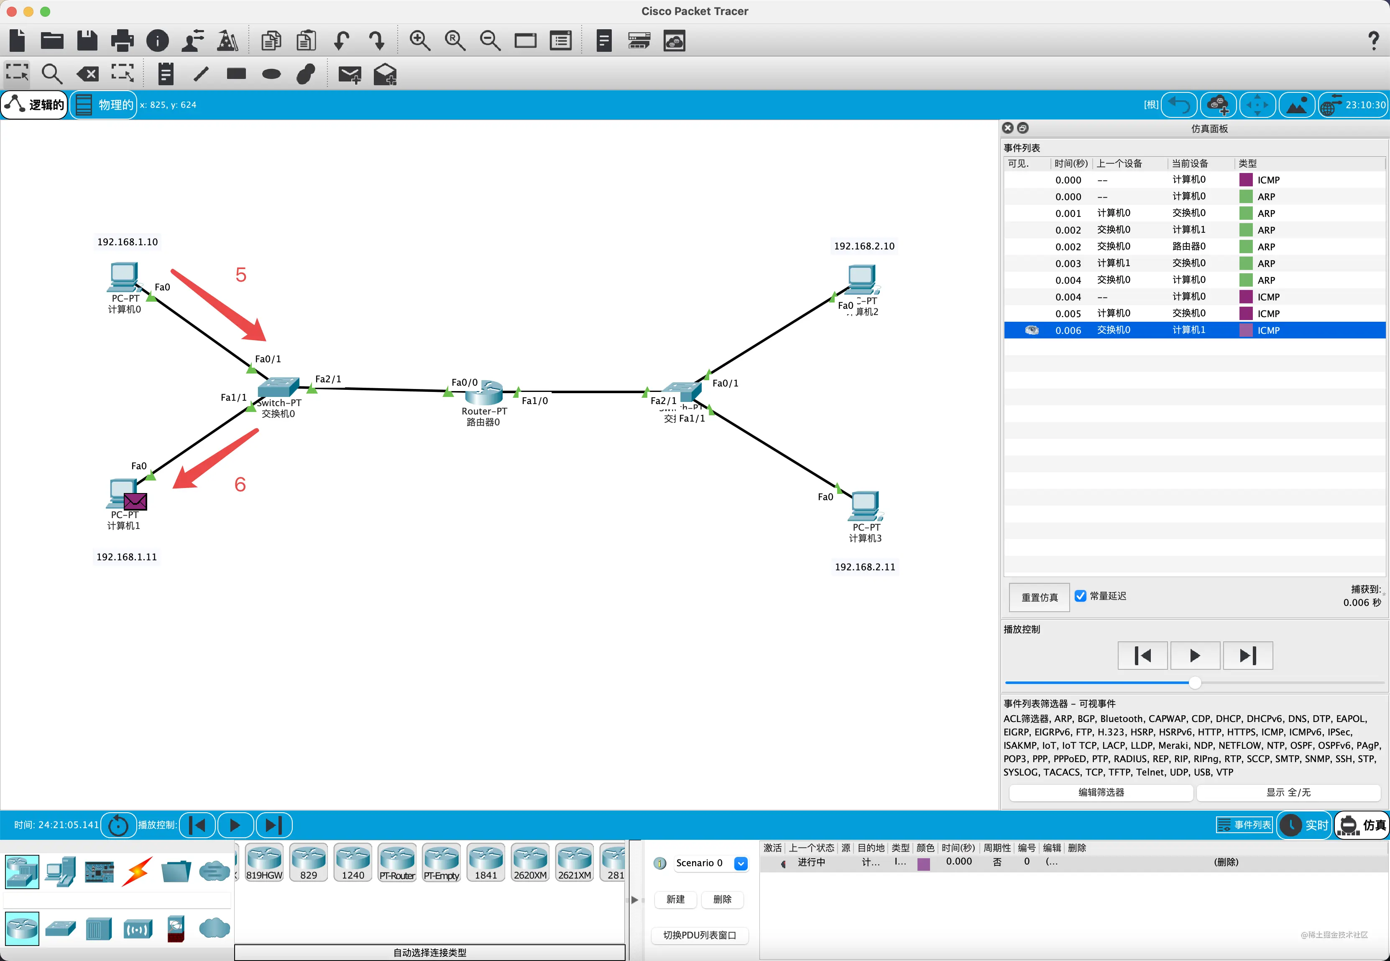The height and width of the screenshot is (961, 1390).
Task: Click the 显示 全/无 button
Action: (1288, 792)
